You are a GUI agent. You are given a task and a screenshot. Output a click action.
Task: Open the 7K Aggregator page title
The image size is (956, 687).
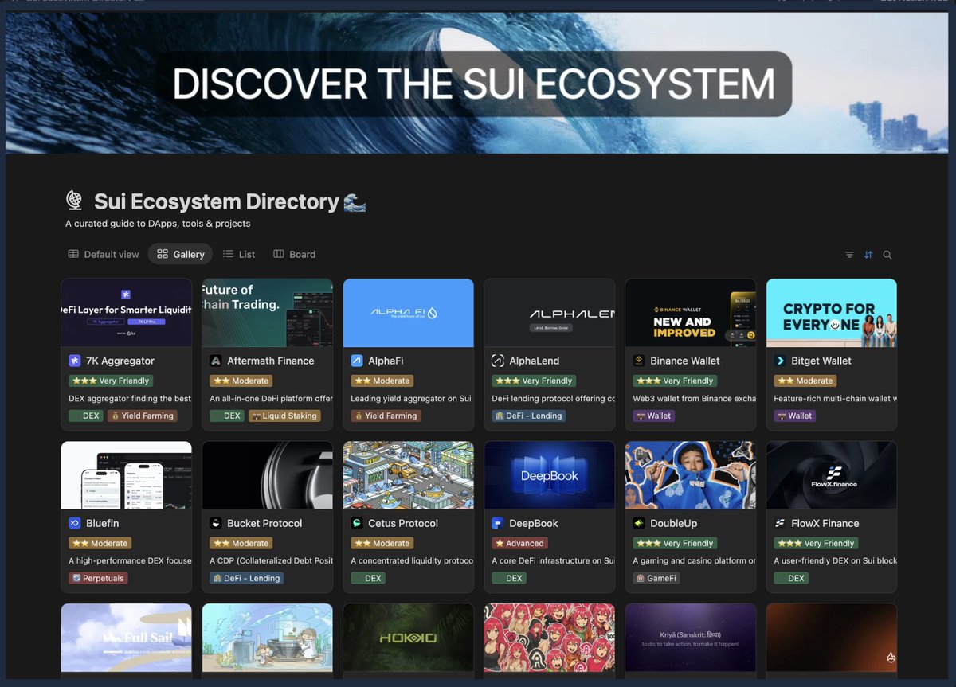120,361
